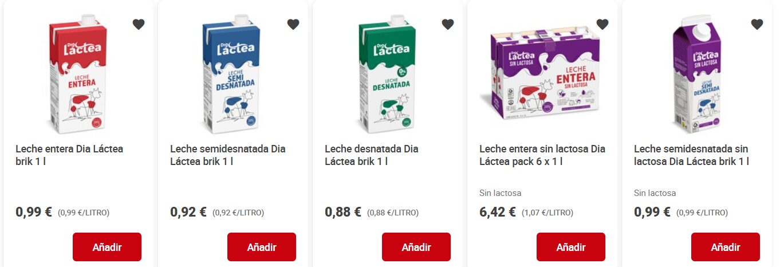The width and height of the screenshot is (780, 267).
Task: Tap heart icon on Leche desnatada product
Action: pos(448,24)
